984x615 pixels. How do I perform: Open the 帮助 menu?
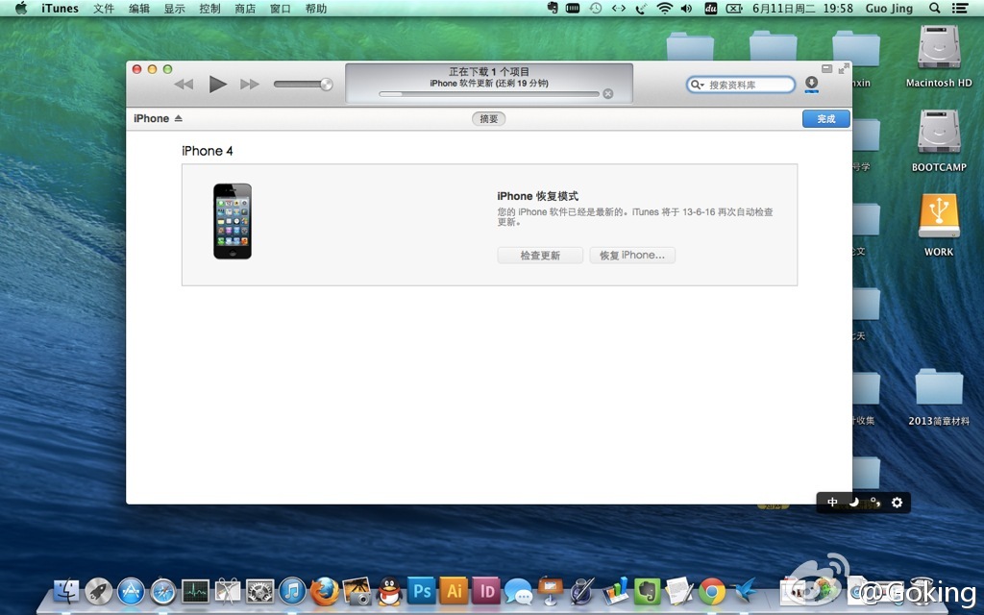coord(315,8)
